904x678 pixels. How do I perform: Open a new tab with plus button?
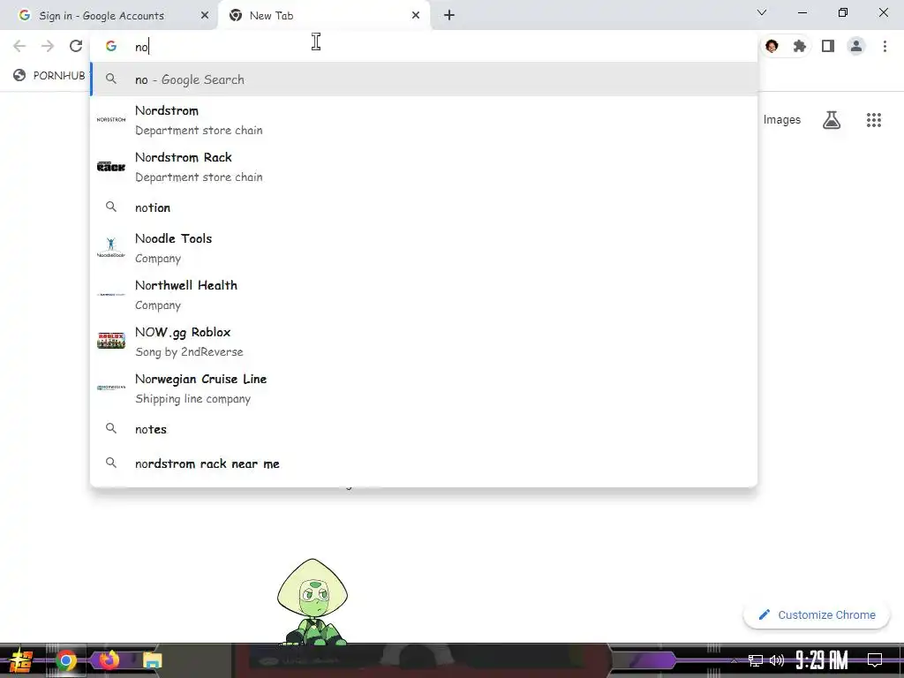pos(449,16)
